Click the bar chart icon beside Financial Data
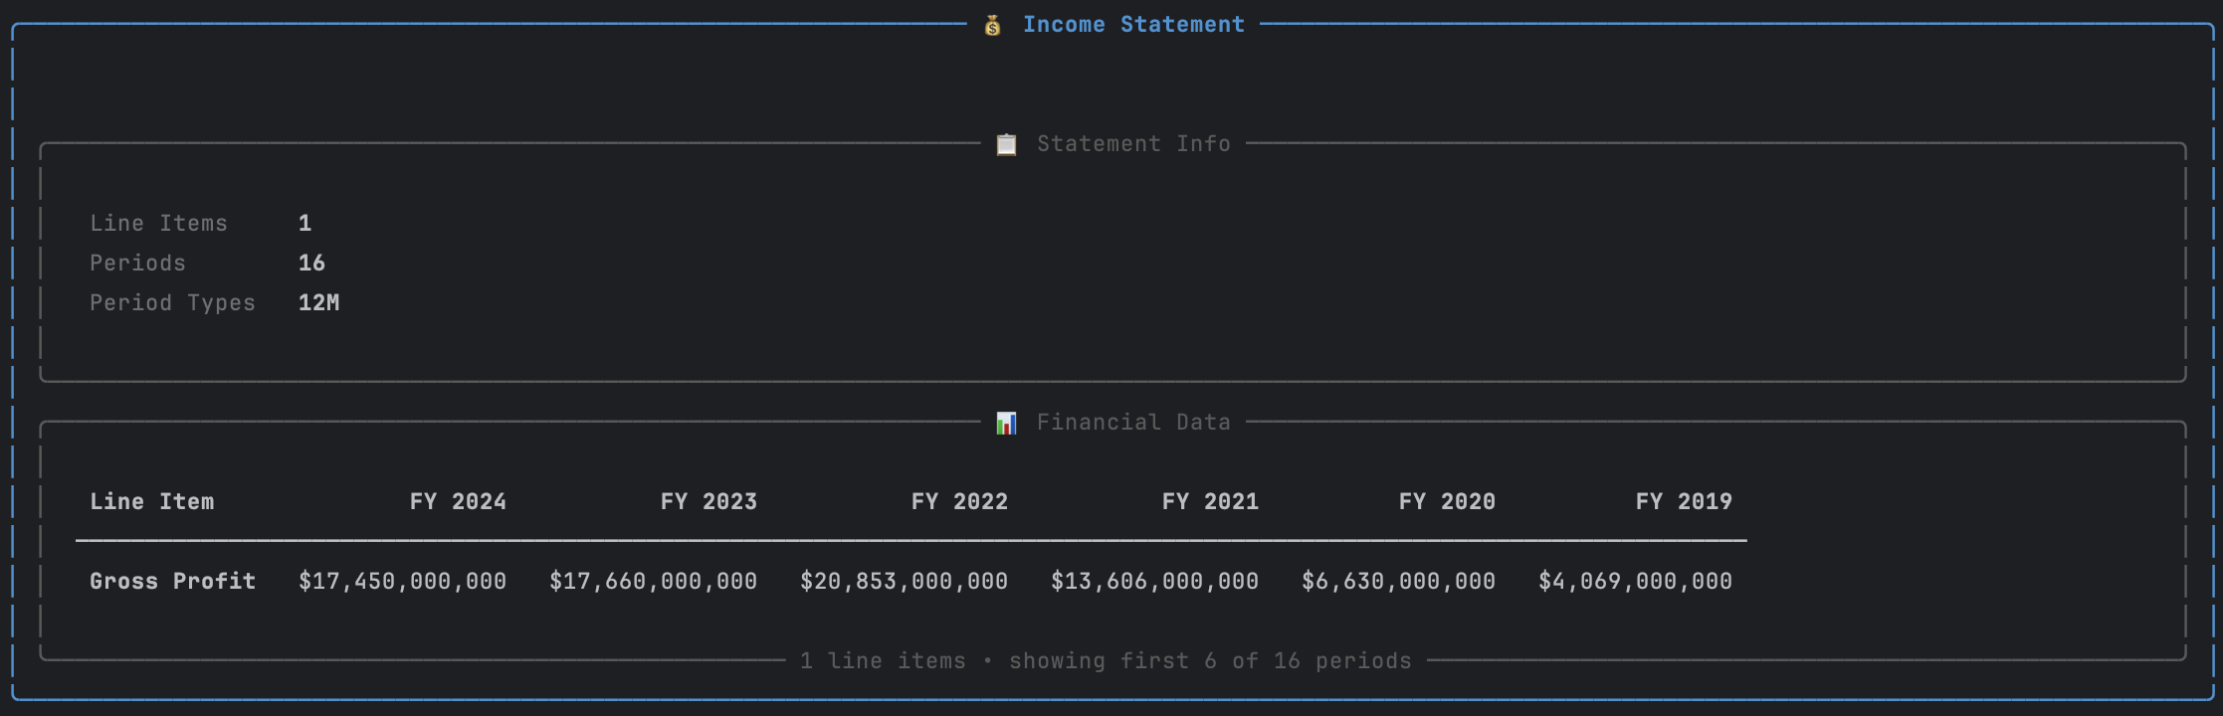Screen dimensions: 2223x716 [1006, 423]
